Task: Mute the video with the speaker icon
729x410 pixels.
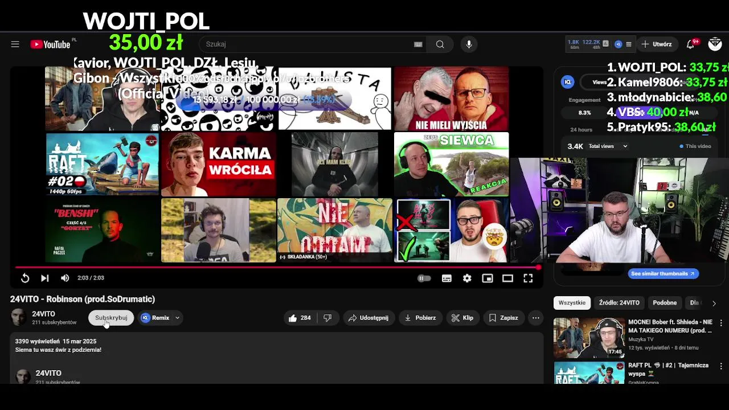Action: pyautogui.click(x=65, y=278)
